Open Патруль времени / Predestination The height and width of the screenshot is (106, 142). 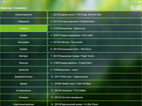pyautogui.click(x=95, y=22)
